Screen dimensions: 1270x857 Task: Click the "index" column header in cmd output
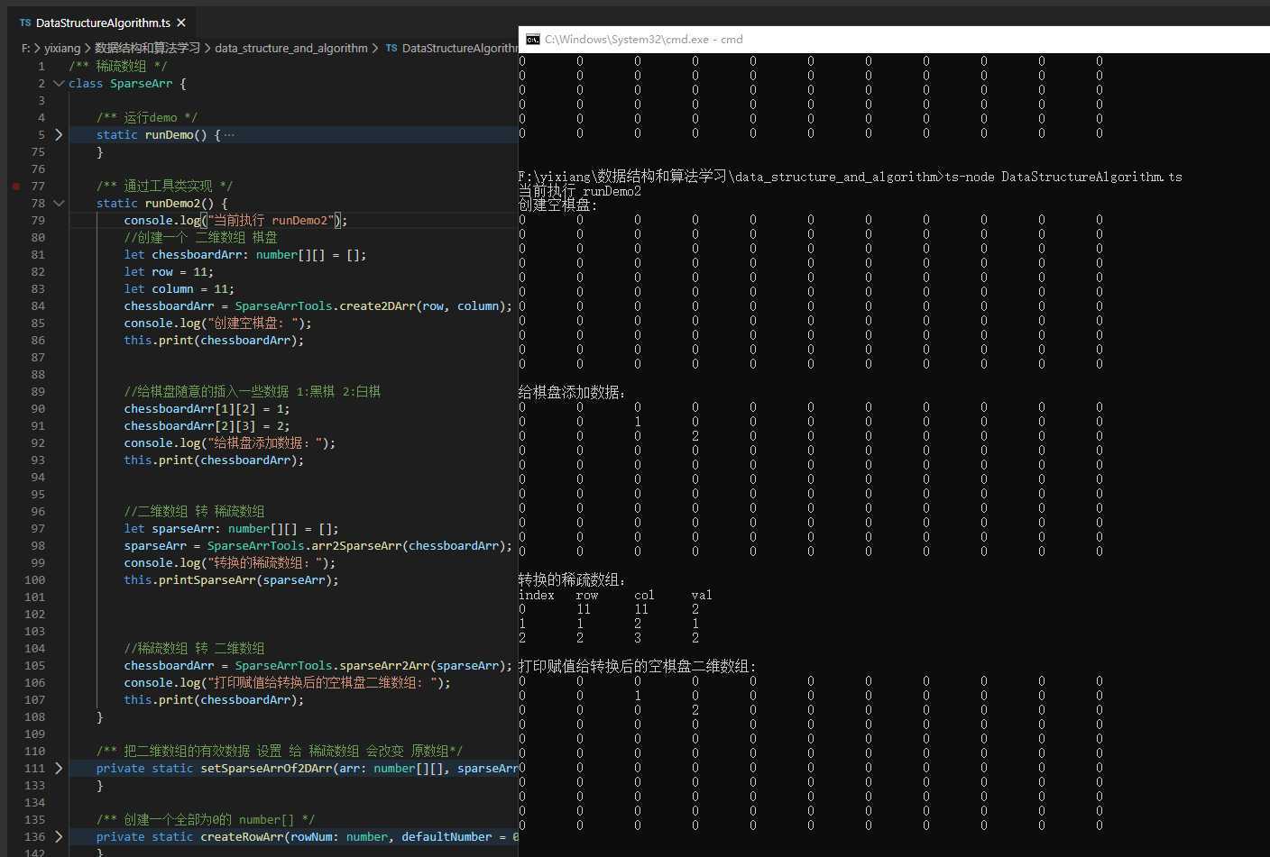(x=537, y=595)
